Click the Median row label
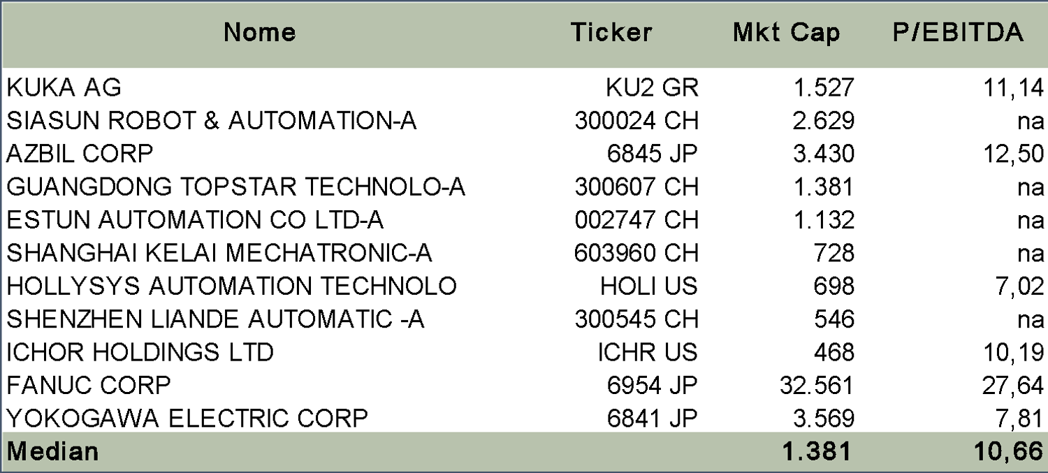Image resolution: width=1048 pixels, height=473 pixels. pos(53,451)
